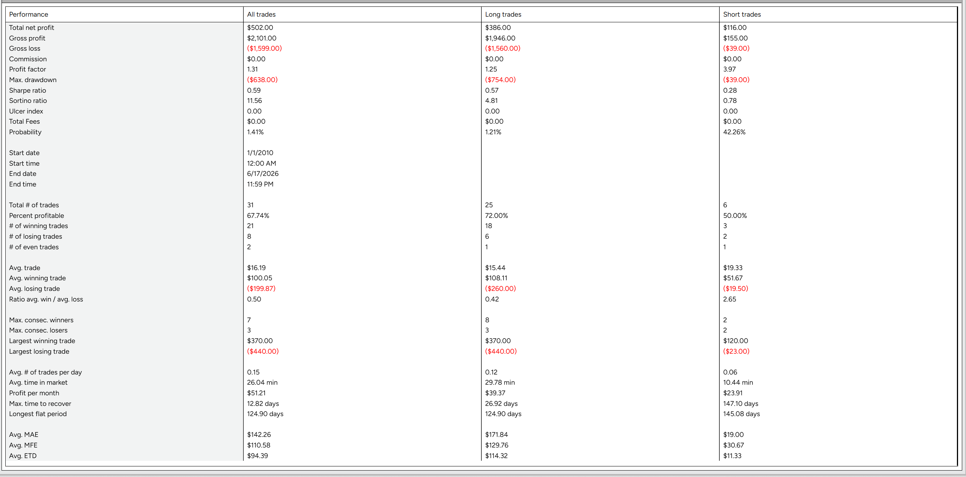Click the "$16.19" average trade value
966x477 pixels.
(x=257, y=268)
